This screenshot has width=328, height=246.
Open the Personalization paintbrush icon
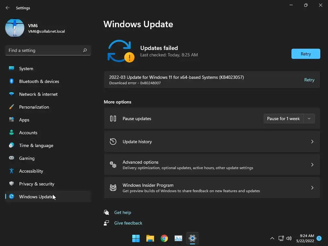point(12,107)
